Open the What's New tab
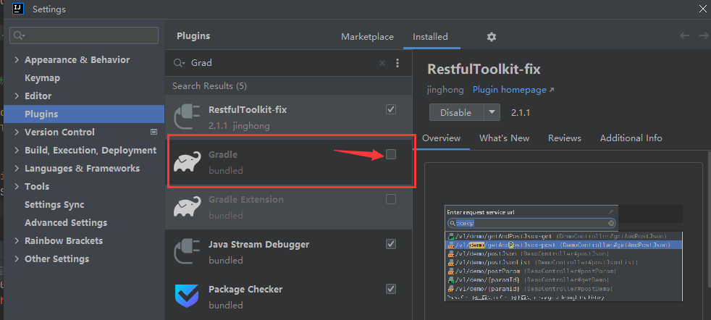Image resolution: width=711 pixels, height=320 pixels. coord(504,138)
